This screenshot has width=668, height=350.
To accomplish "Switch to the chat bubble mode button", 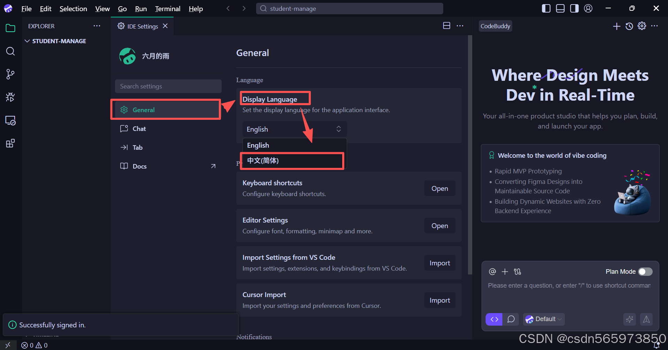I will [511, 319].
